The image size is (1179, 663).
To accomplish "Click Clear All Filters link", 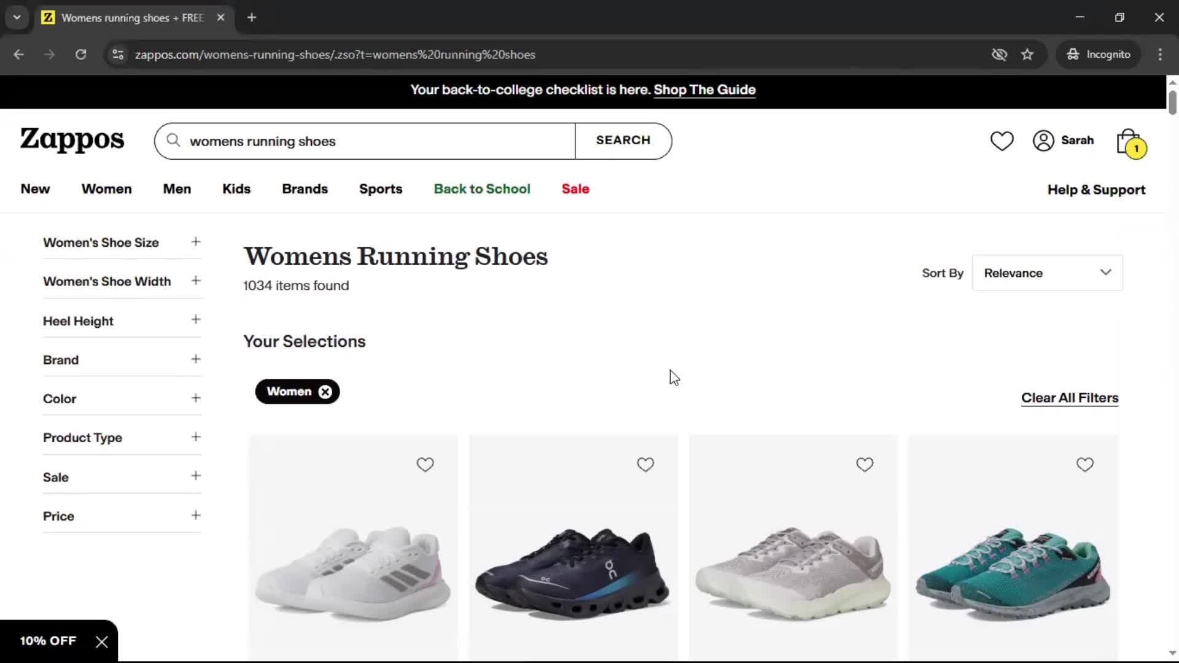I will 1070,398.
